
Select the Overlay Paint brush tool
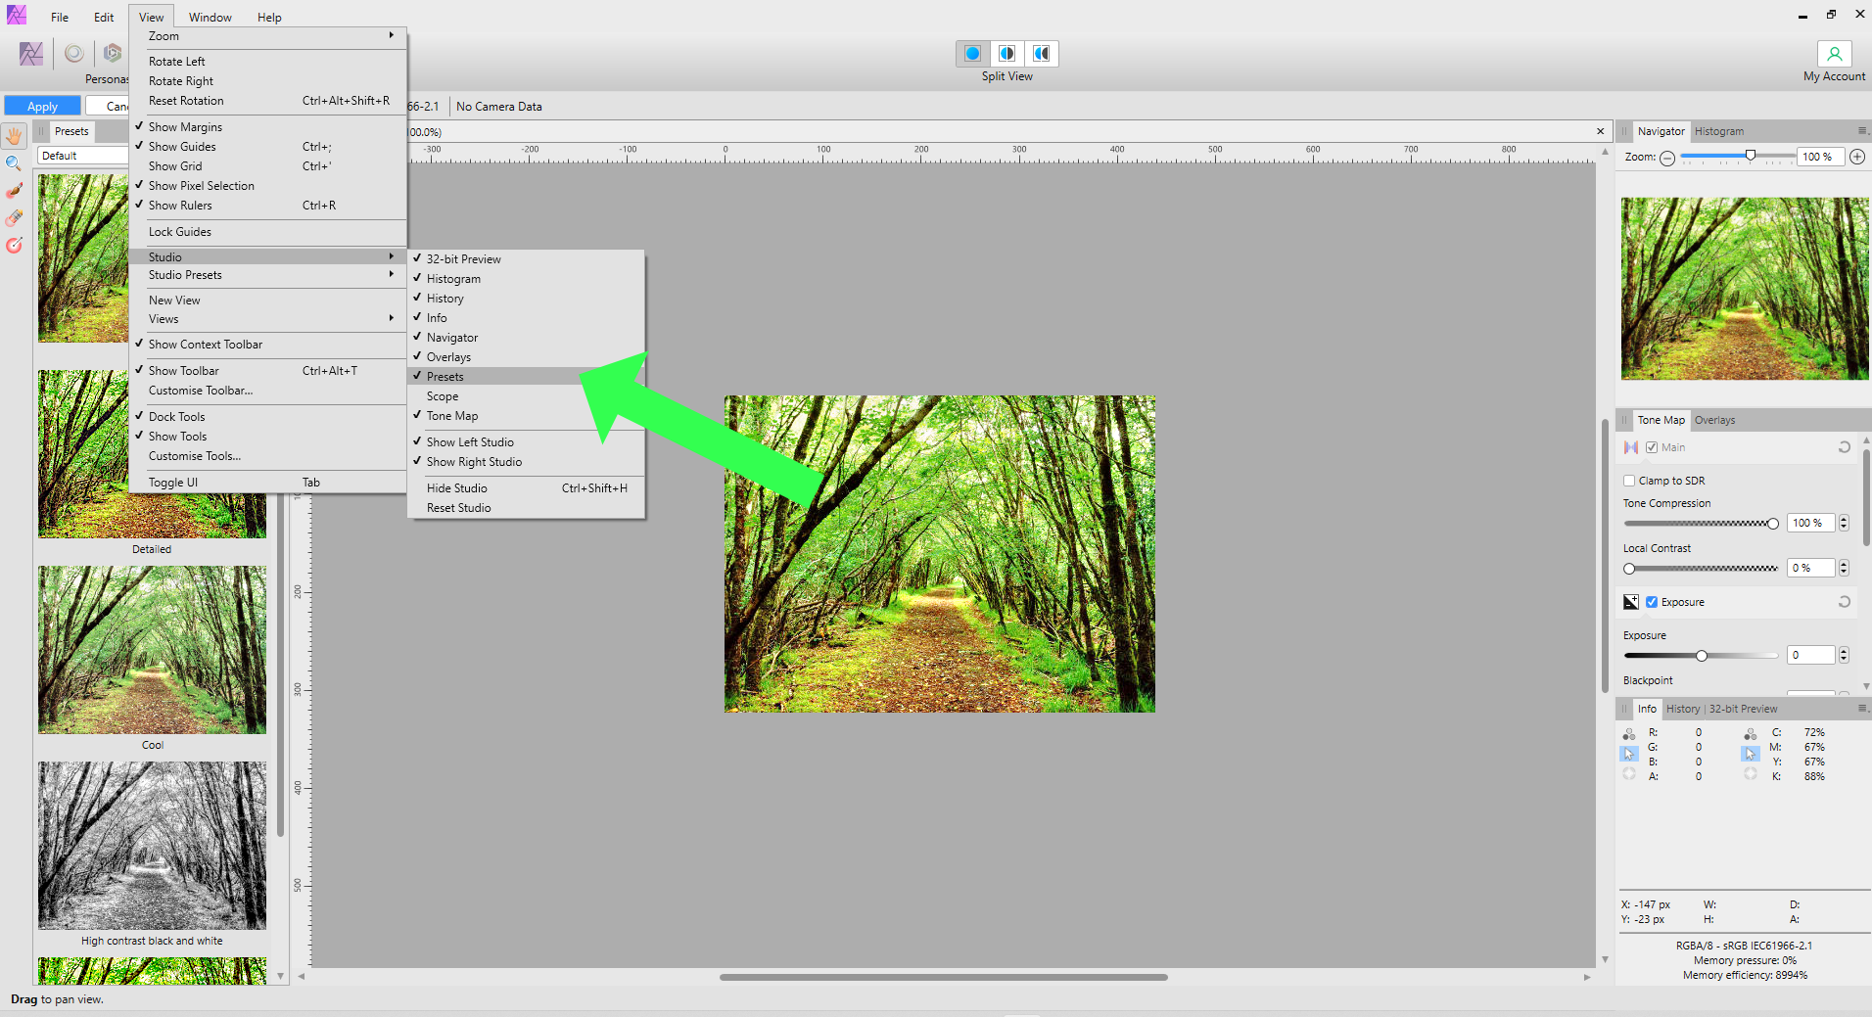[x=14, y=191]
